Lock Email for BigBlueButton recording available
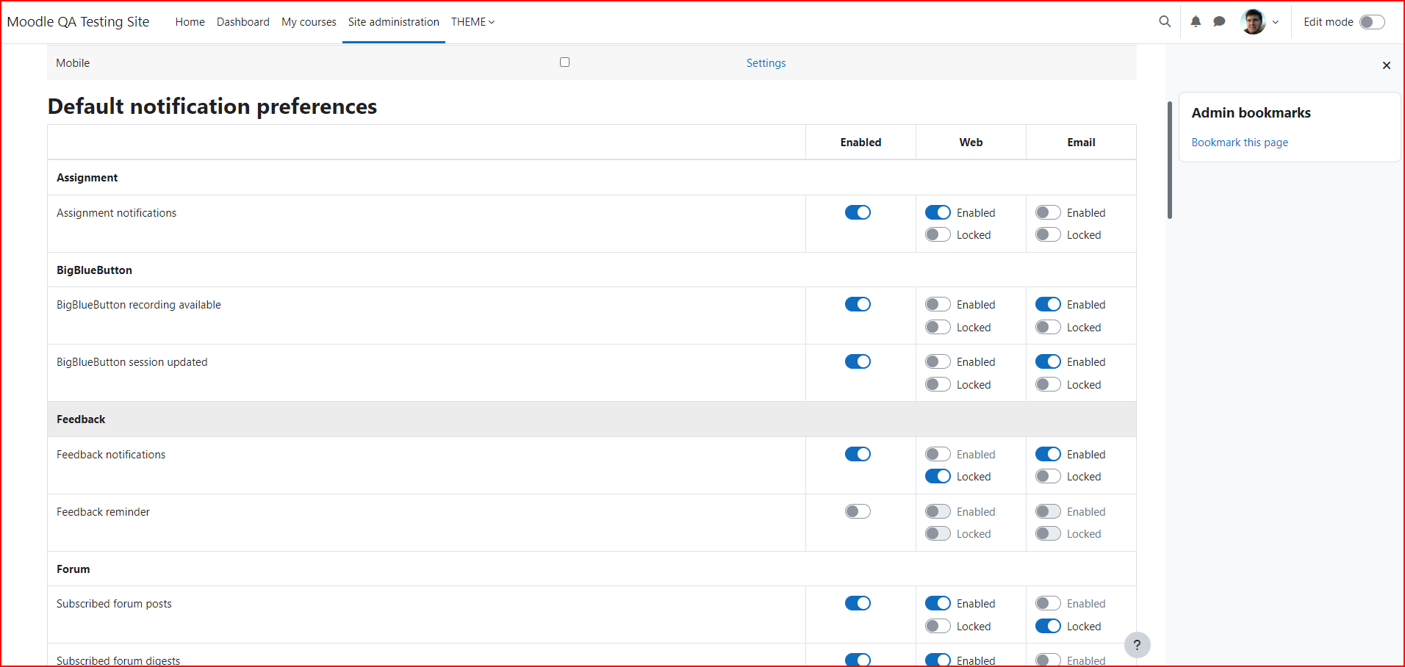 point(1048,327)
